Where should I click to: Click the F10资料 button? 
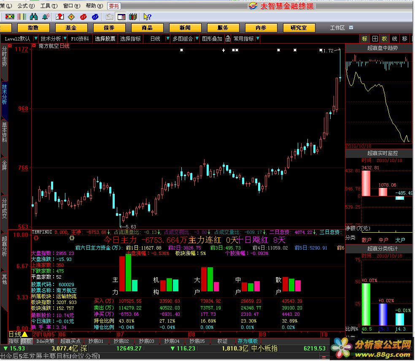[x=80, y=39]
